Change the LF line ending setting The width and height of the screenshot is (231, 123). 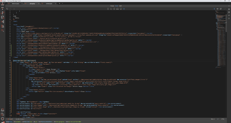(x=218, y=119)
